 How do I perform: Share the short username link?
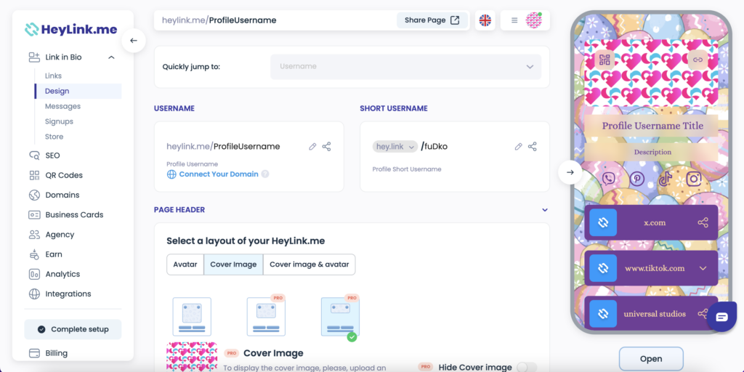[x=533, y=147]
